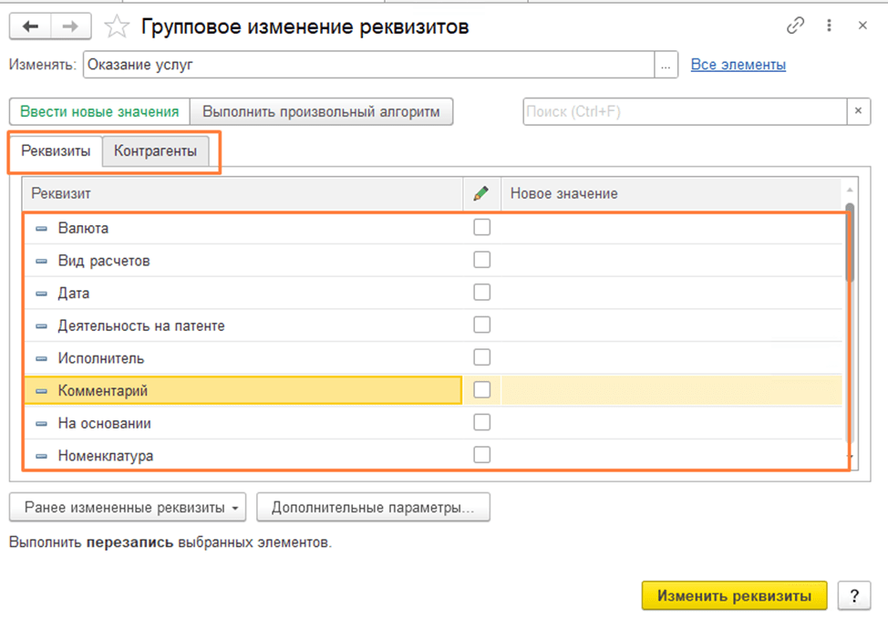Open the Все элементы link
The width and height of the screenshot is (888, 620).
coord(738,65)
